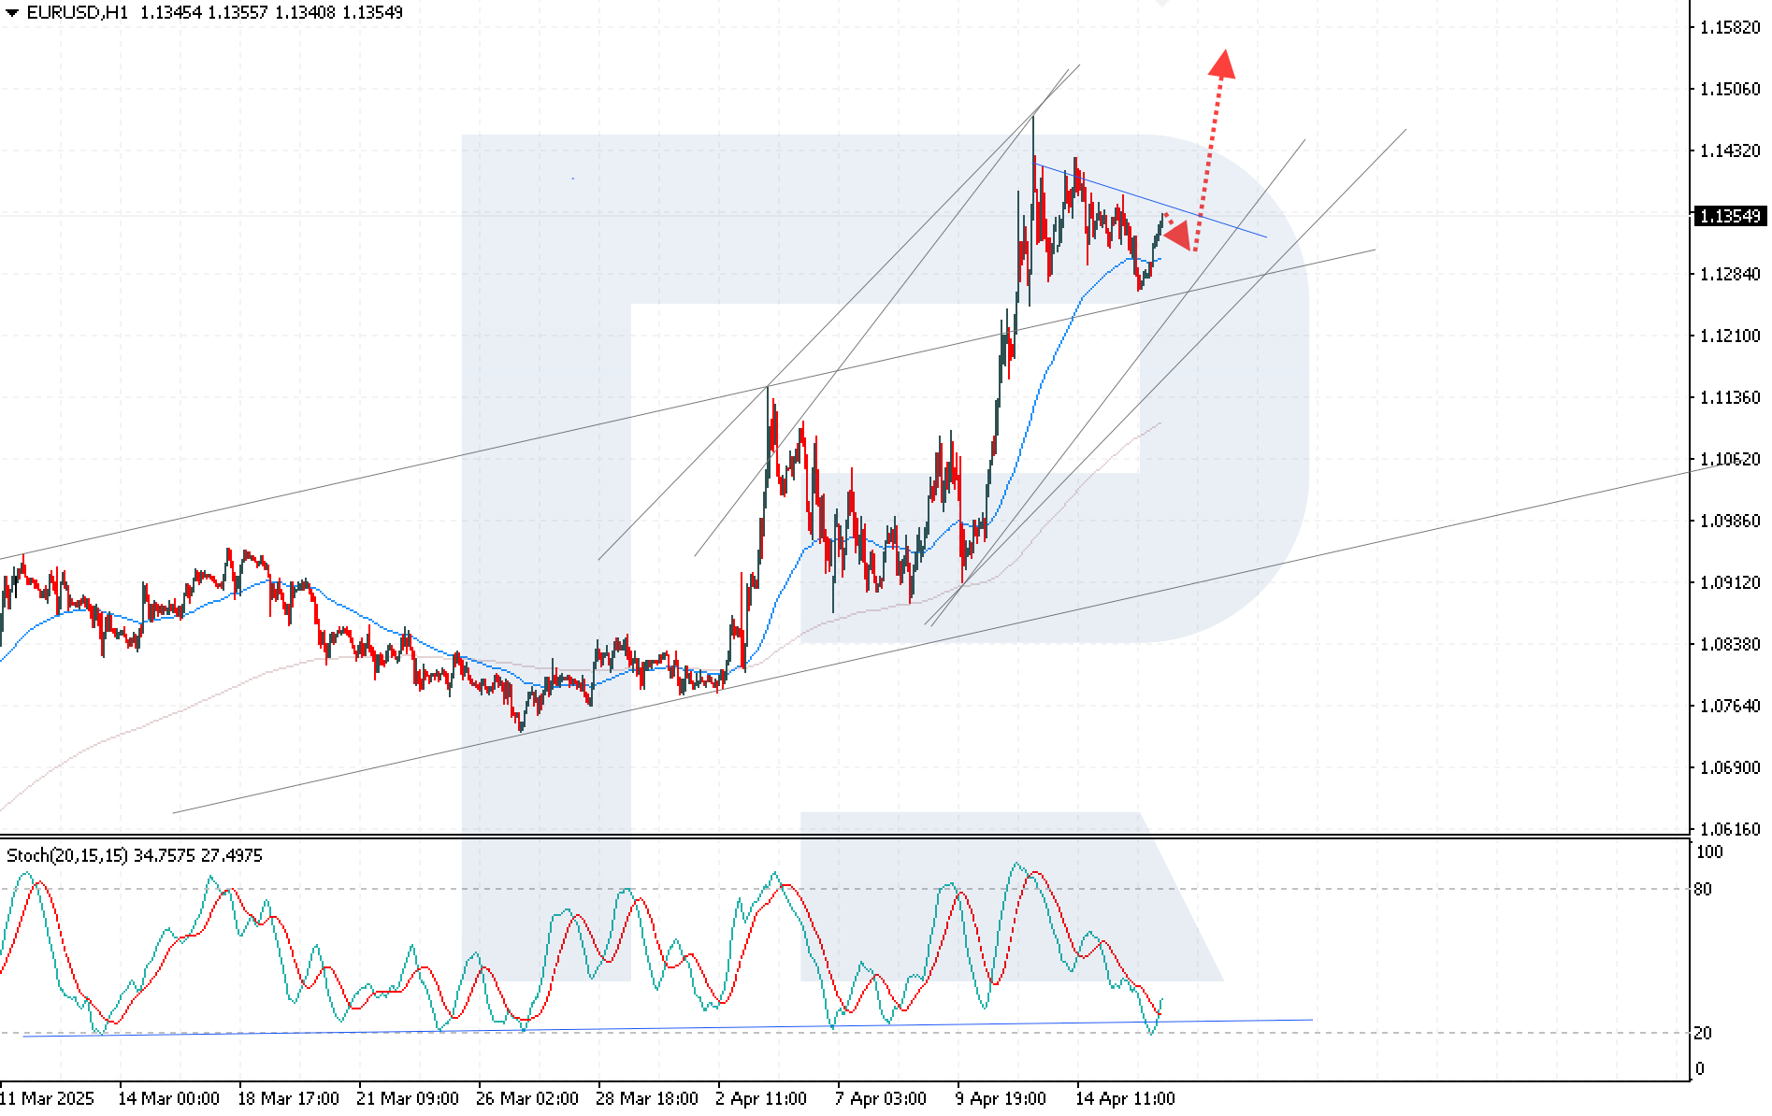Click the 11 Mar 2025 date label
1772x1116 pixels.
click(x=49, y=1098)
